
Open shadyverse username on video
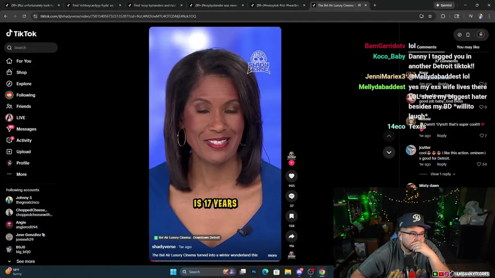click(164, 247)
